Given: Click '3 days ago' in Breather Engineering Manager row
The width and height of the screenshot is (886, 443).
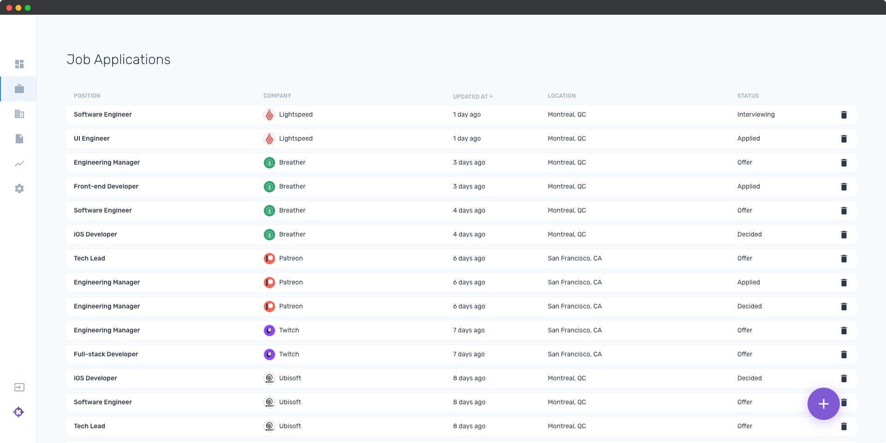Looking at the screenshot, I should pyautogui.click(x=469, y=162).
